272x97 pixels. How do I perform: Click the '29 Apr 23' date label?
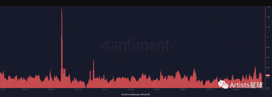(210, 90)
